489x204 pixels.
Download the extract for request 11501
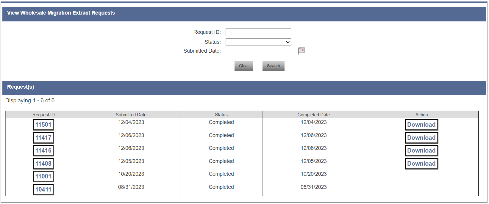(x=421, y=125)
